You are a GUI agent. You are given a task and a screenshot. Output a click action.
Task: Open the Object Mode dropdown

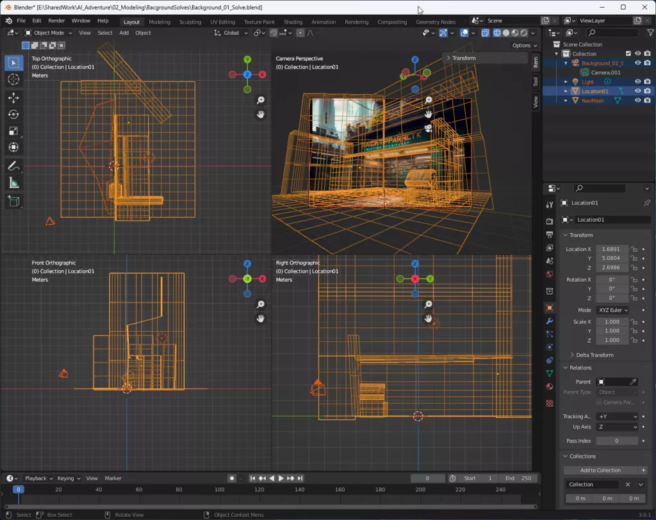click(x=49, y=33)
